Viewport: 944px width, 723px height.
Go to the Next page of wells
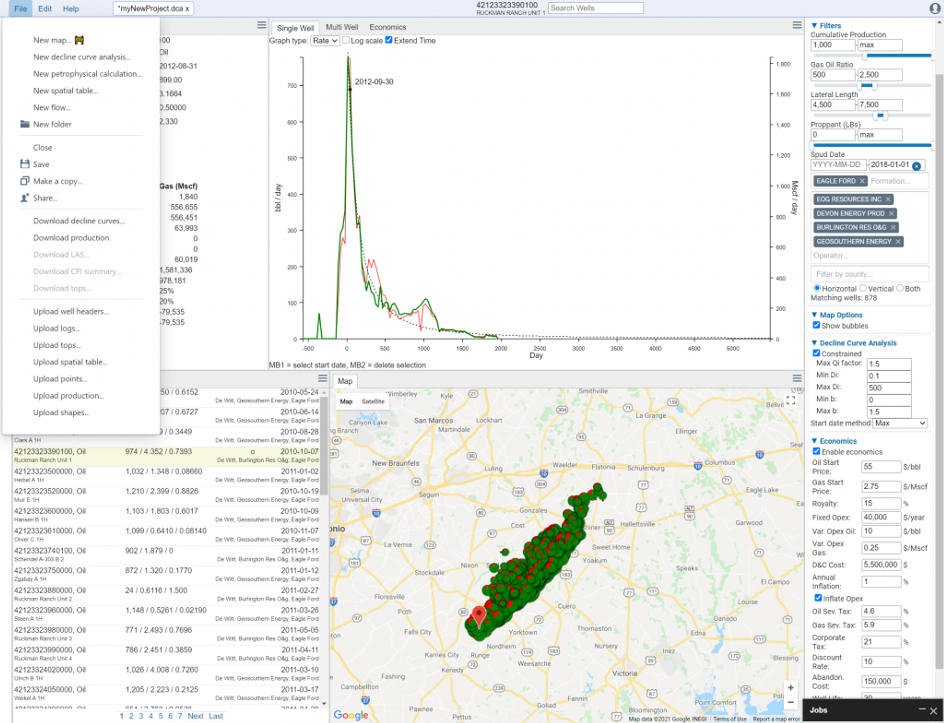click(195, 716)
